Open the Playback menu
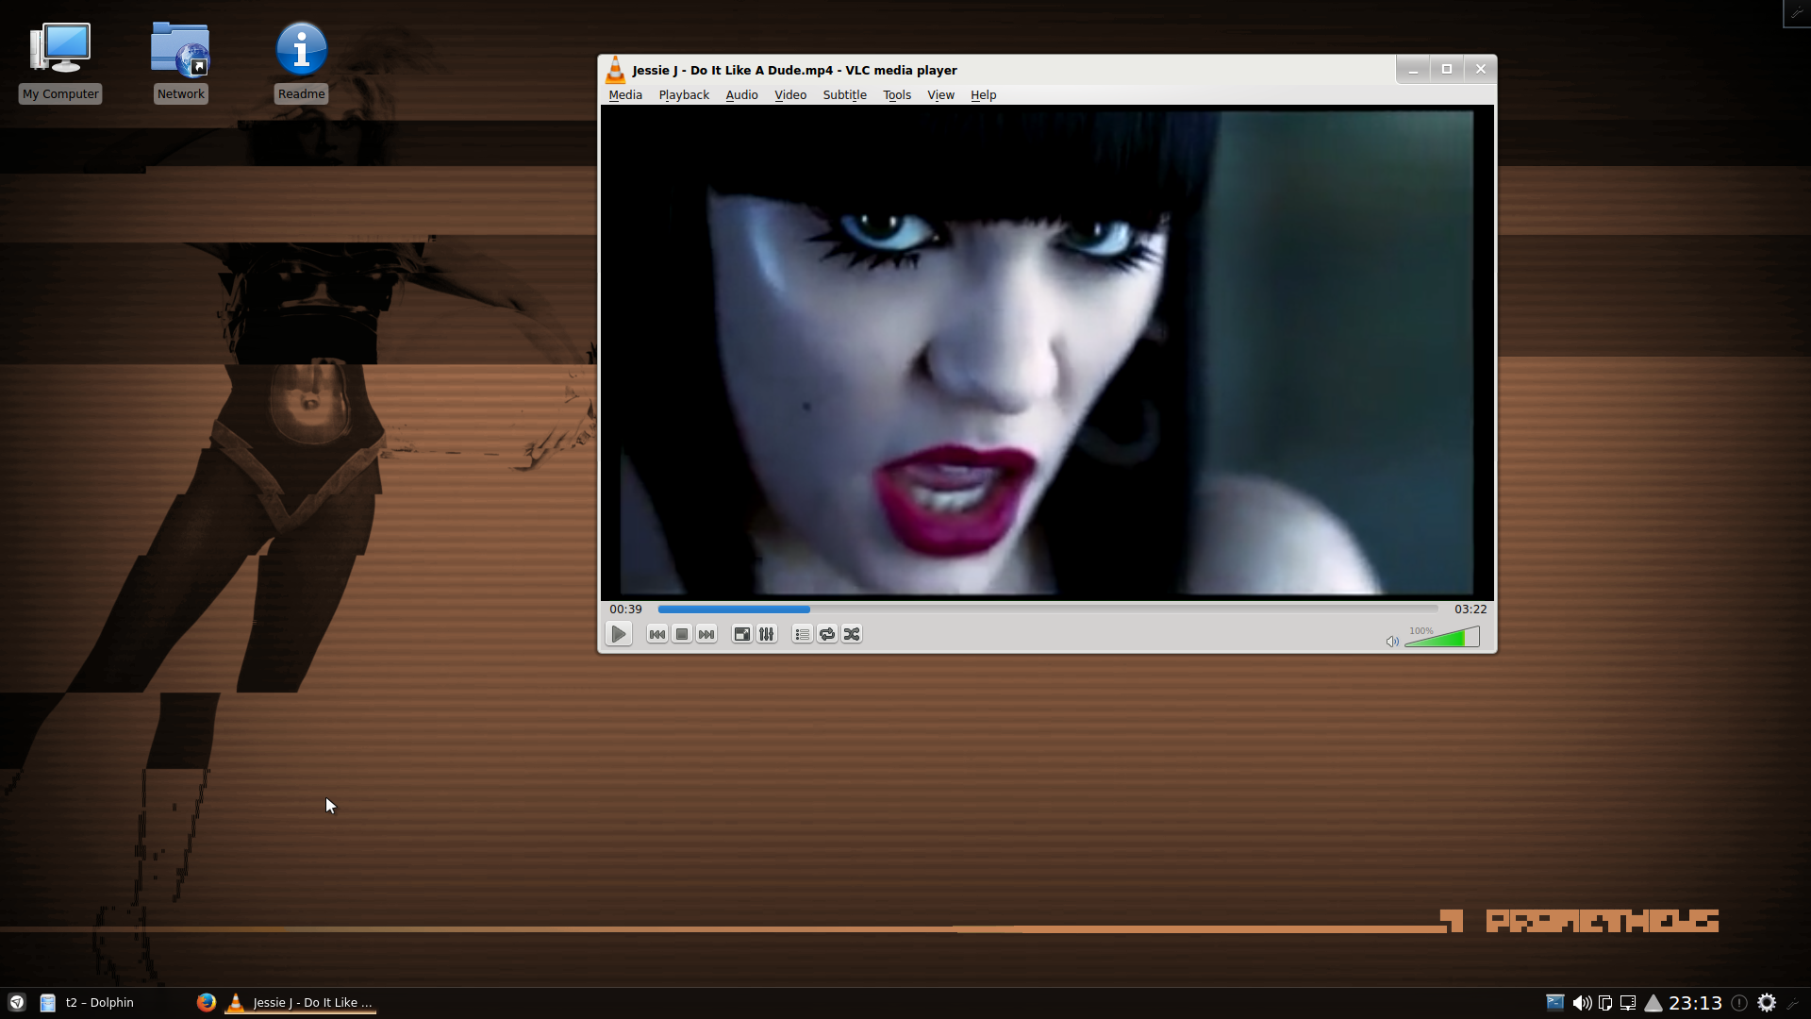The image size is (1811, 1019). point(683,95)
